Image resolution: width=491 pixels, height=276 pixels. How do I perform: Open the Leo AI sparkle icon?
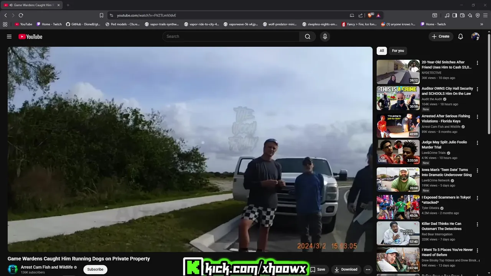470,15
